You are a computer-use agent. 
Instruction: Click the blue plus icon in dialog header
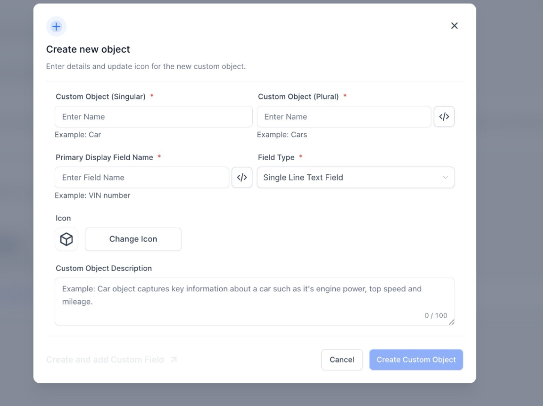(x=56, y=27)
